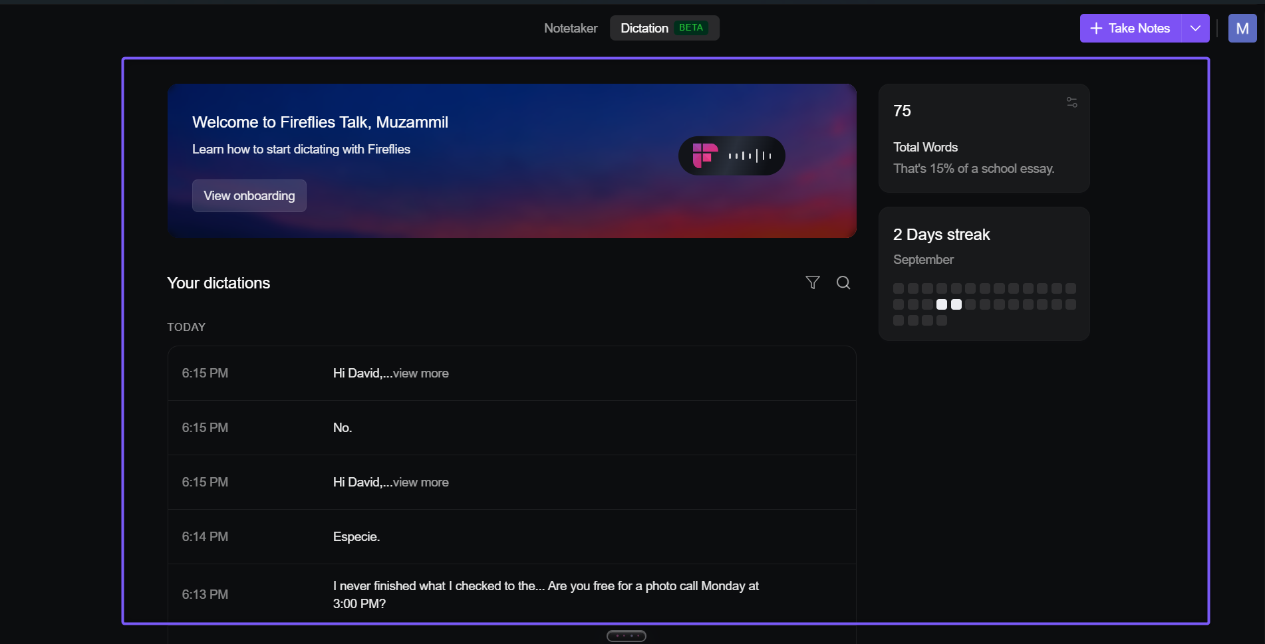
Task: Open the dictation filter icon
Action: pos(812,282)
